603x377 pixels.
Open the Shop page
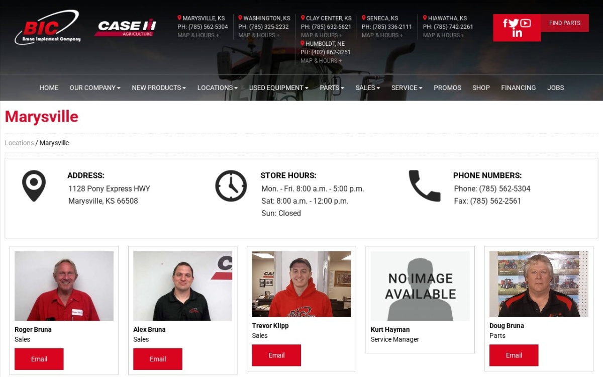481,87
